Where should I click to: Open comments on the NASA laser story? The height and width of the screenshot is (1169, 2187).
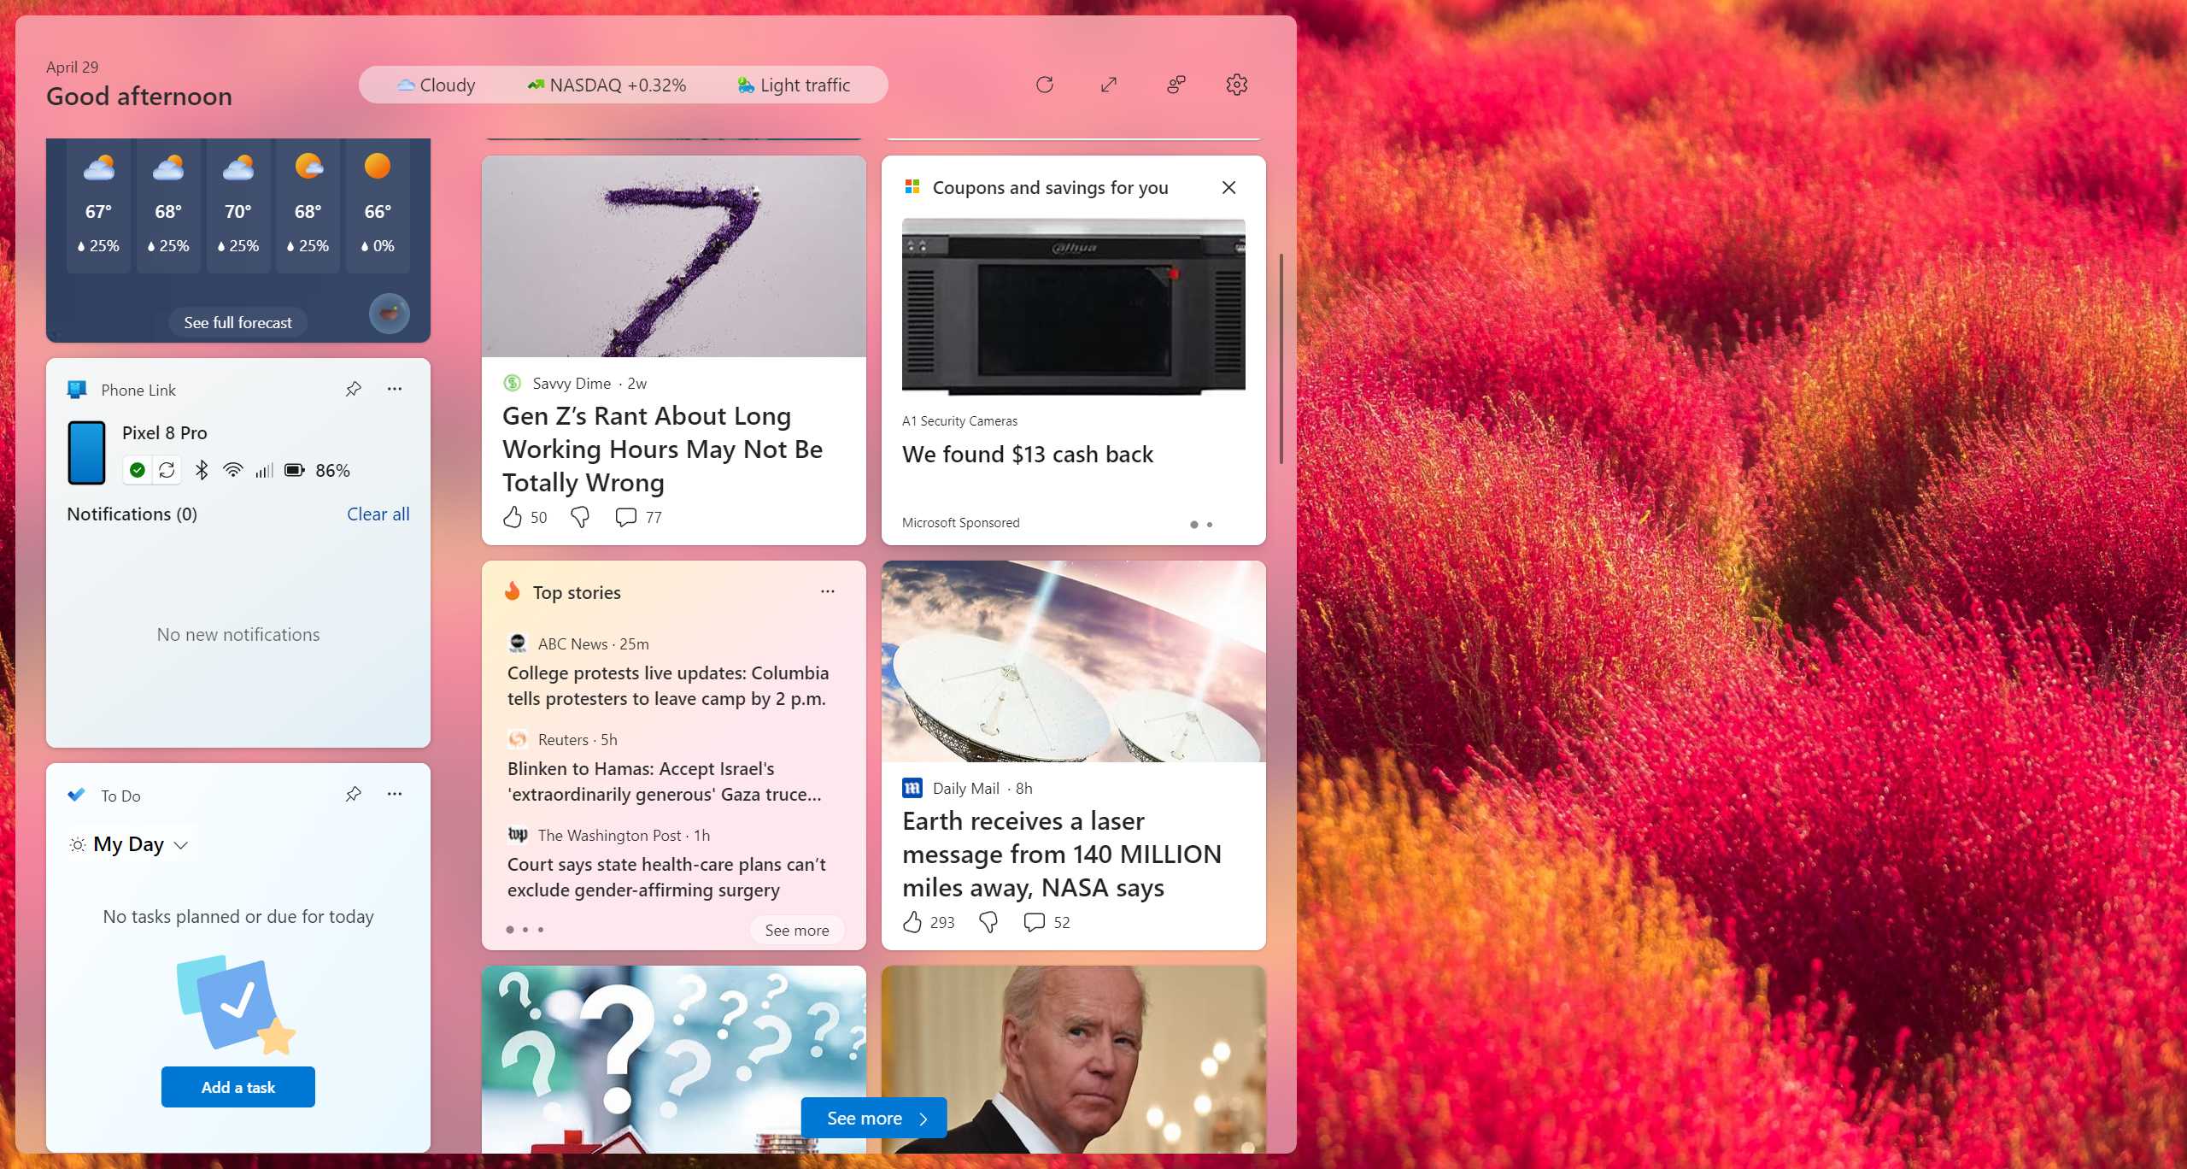(1035, 922)
